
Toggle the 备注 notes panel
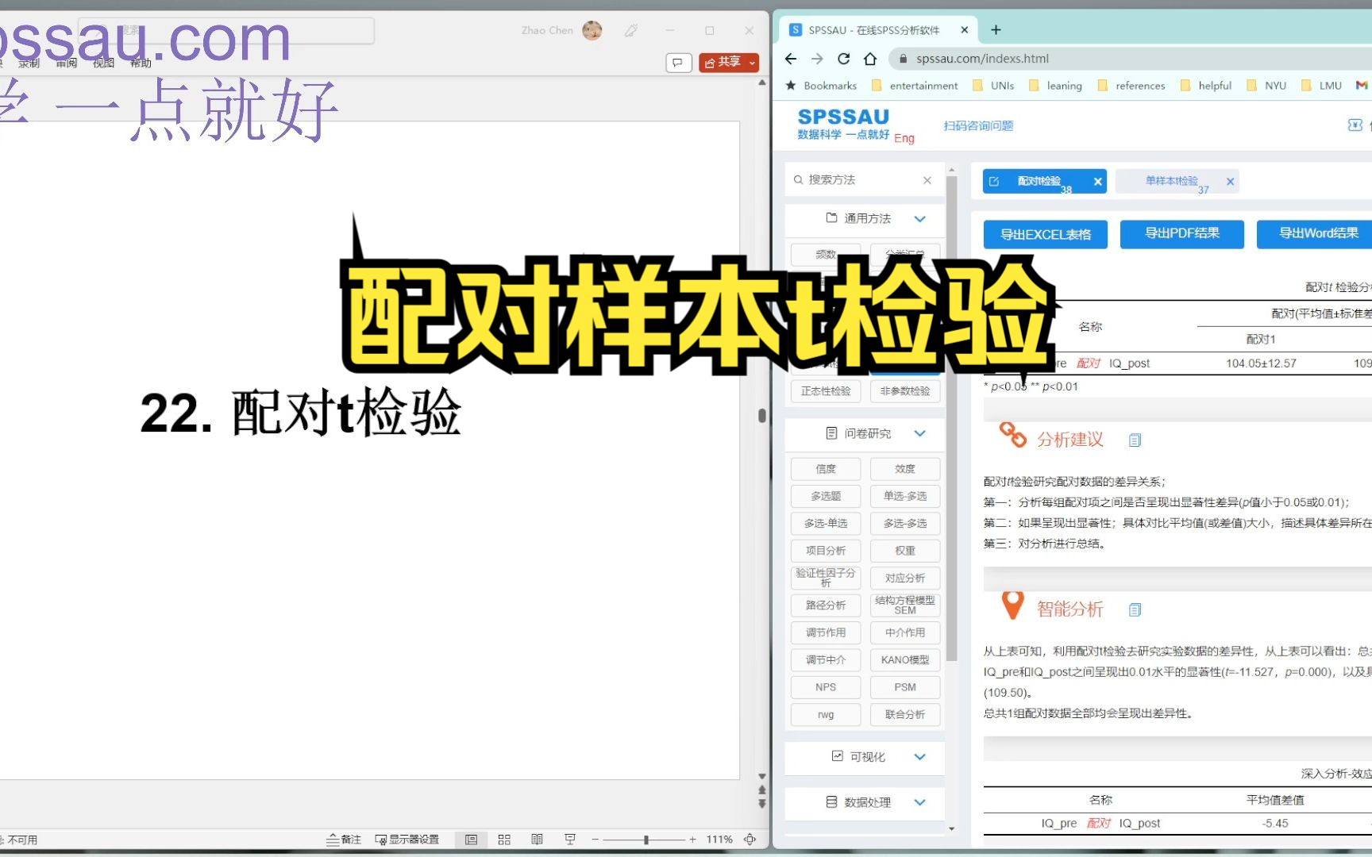pyautogui.click(x=343, y=839)
